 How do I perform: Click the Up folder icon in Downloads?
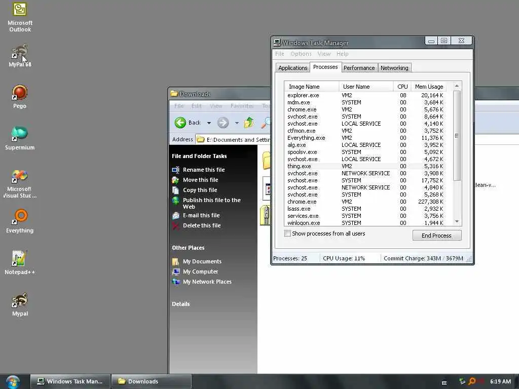pos(249,123)
